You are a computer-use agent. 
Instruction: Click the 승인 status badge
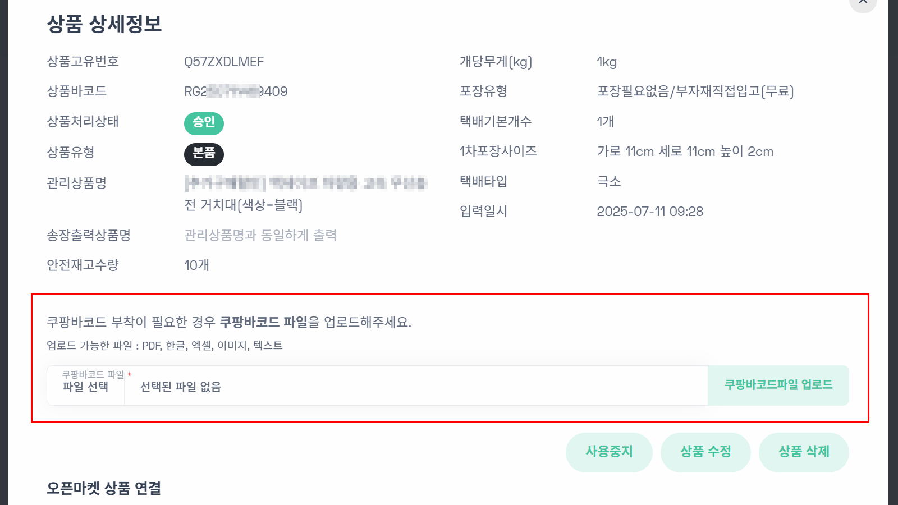[204, 123]
